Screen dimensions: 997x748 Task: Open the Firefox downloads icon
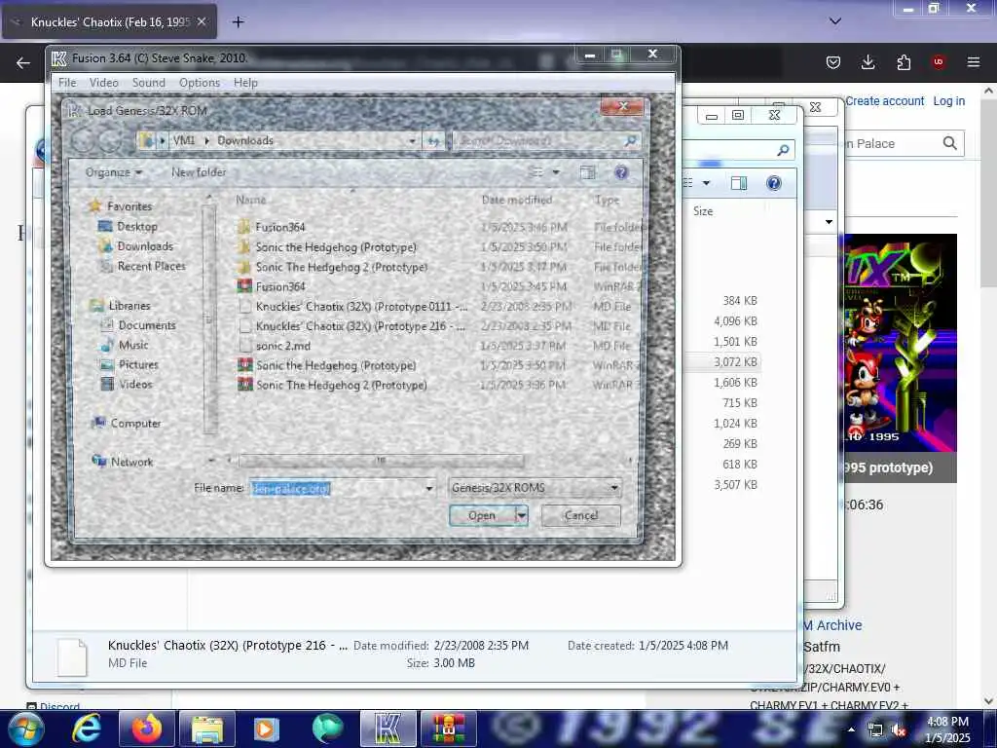(x=868, y=61)
